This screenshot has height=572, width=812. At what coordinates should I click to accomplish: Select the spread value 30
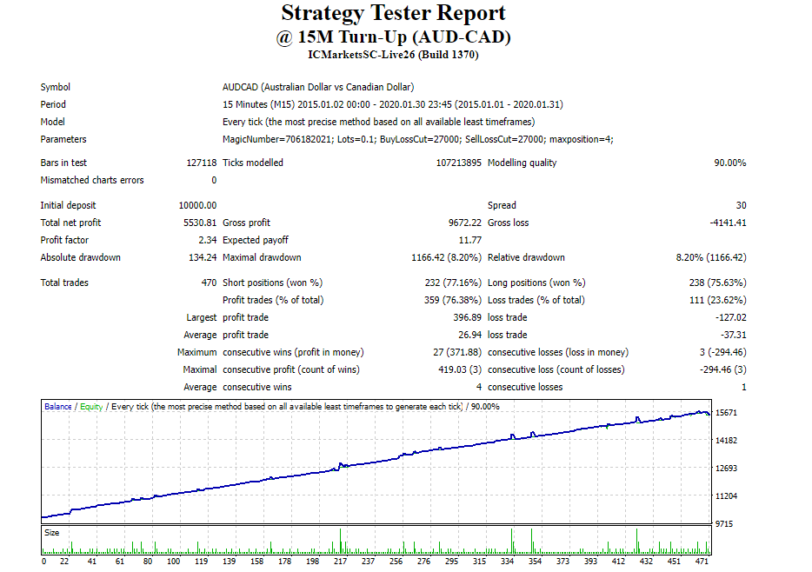[741, 205]
